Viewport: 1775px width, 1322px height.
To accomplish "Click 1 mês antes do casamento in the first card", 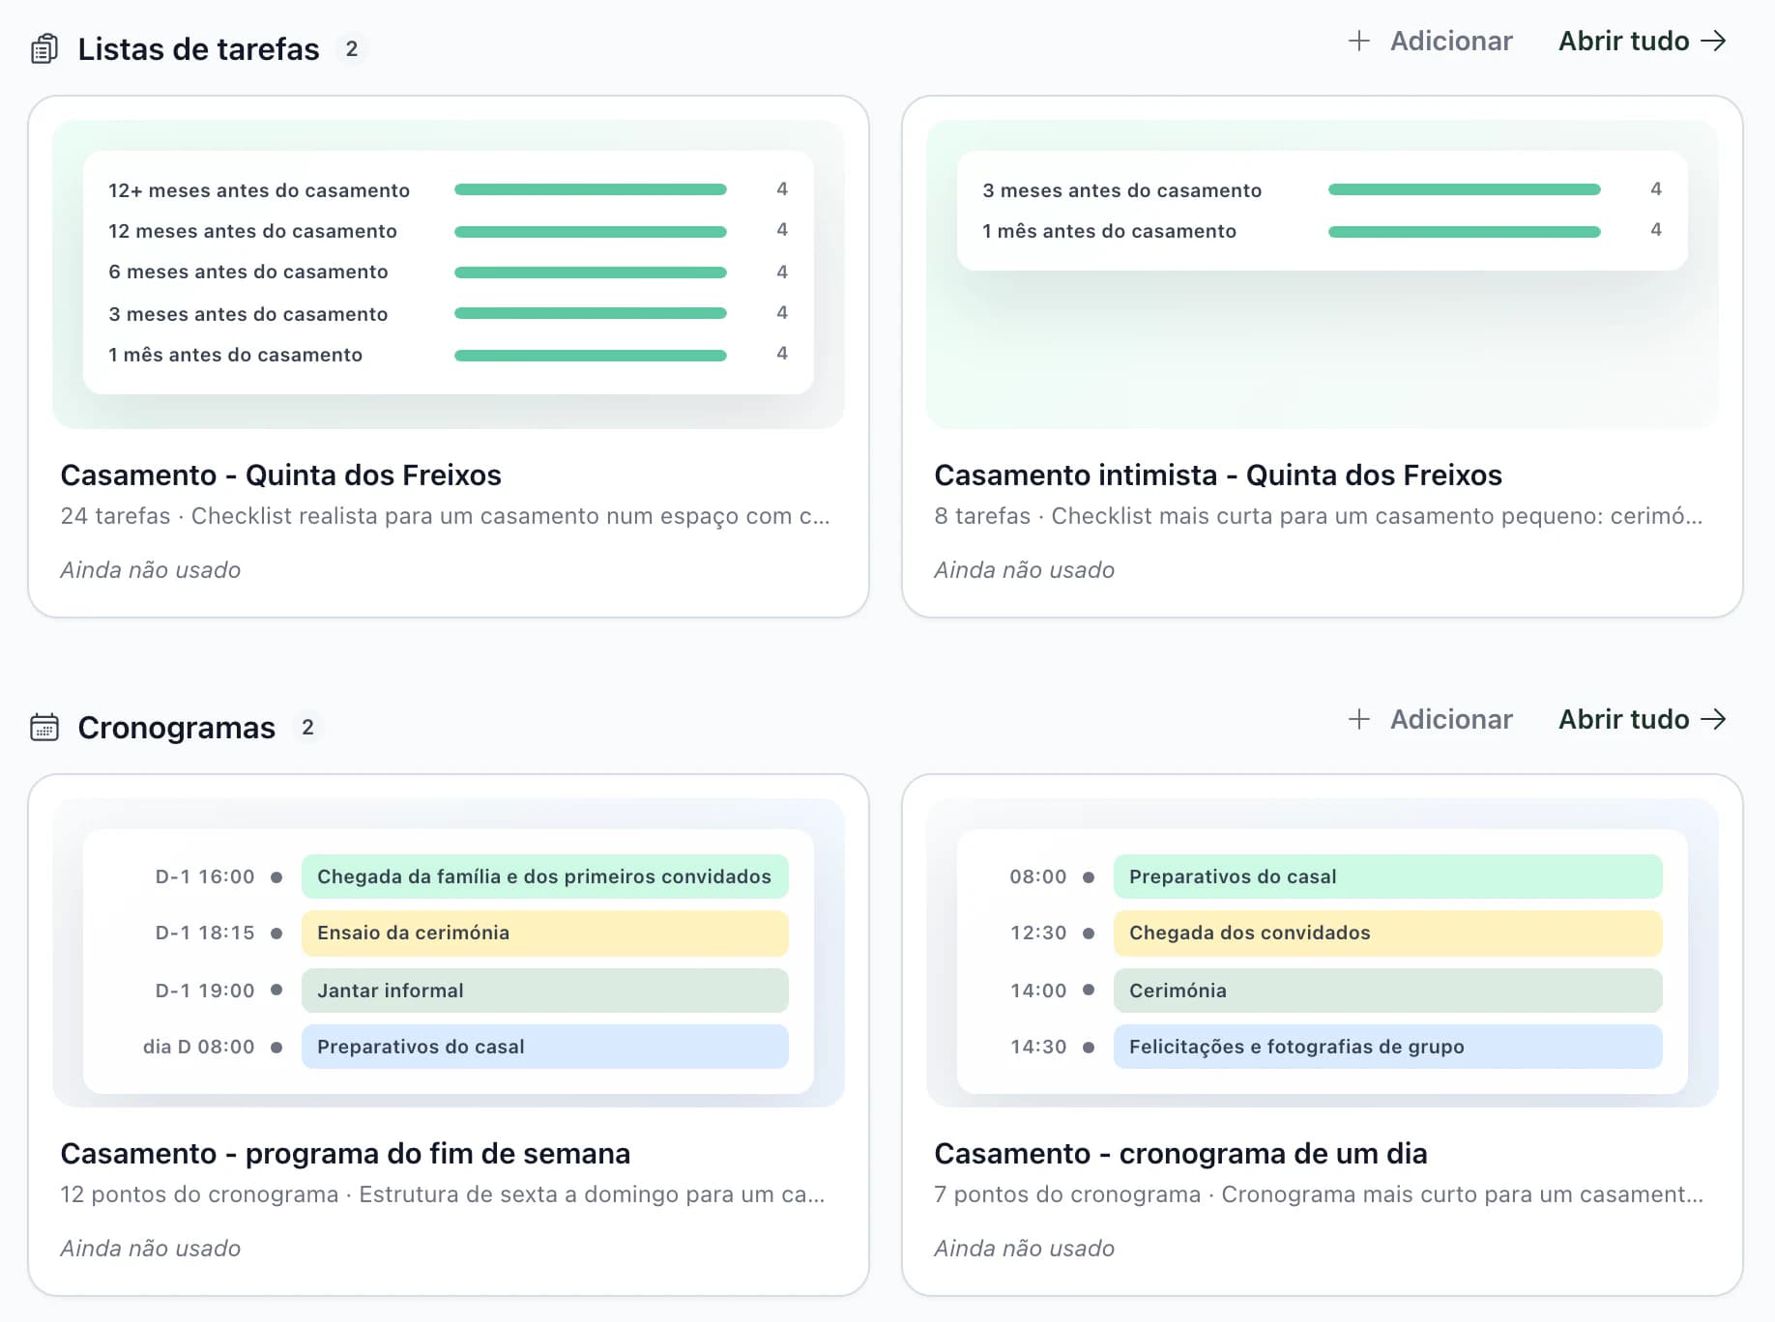I will click(235, 355).
